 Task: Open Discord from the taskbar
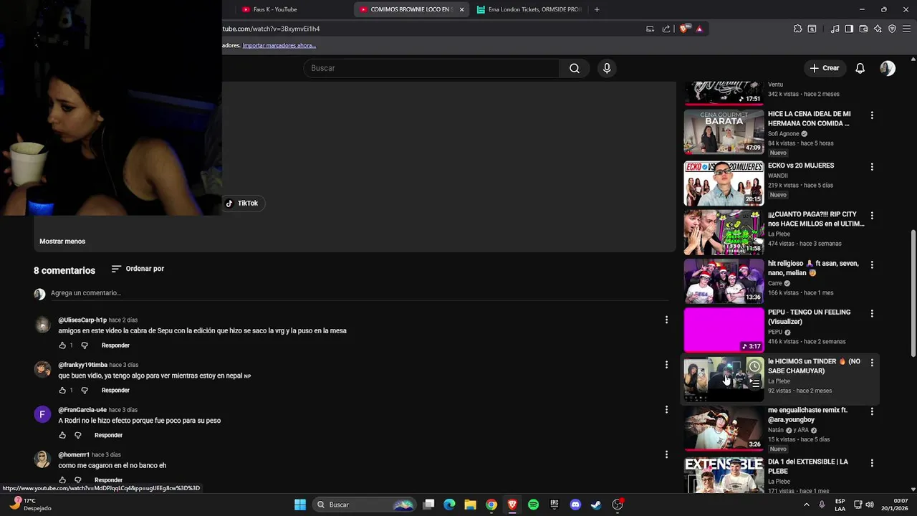coord(575,505)
